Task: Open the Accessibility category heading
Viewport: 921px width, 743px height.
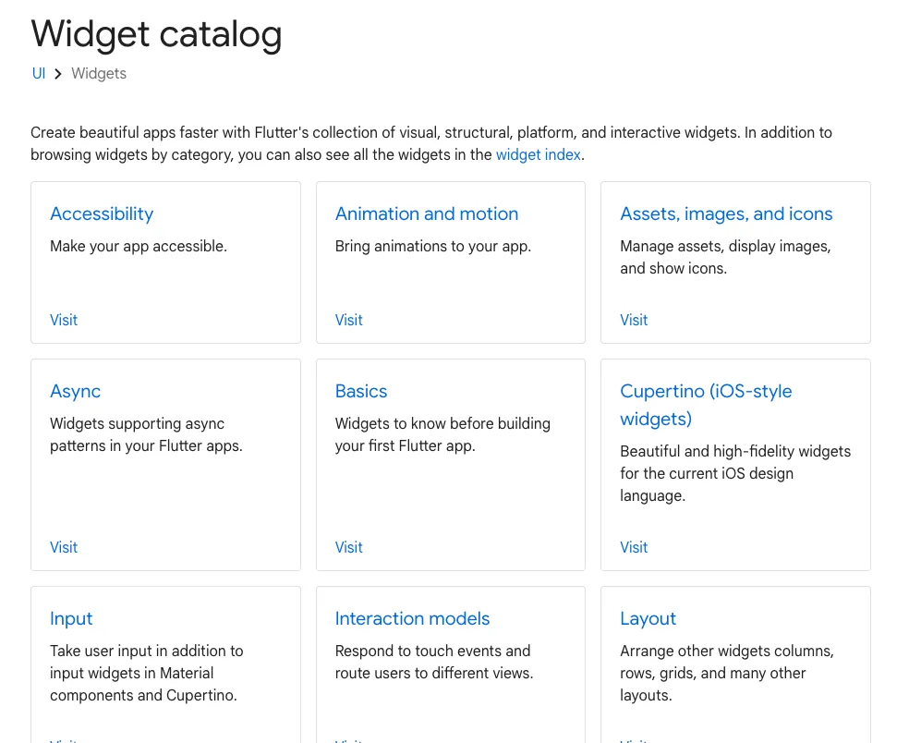Action: (x=102, y=214)
